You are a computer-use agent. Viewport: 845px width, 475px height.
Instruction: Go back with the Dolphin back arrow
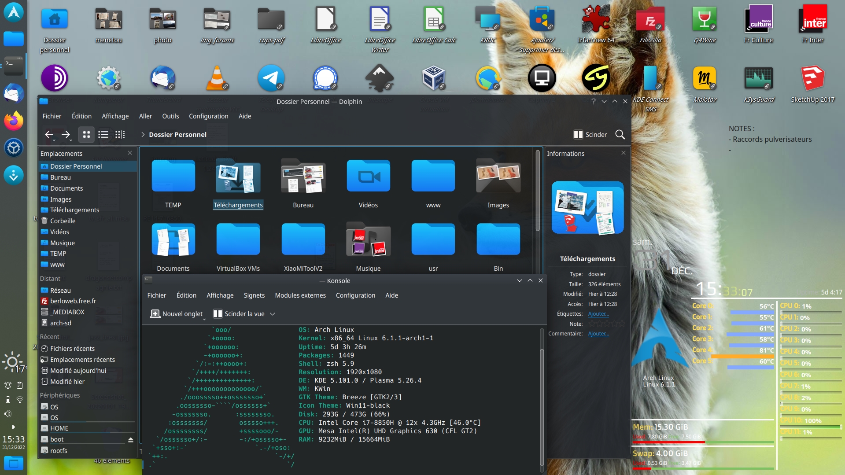(x=49, y=135)
